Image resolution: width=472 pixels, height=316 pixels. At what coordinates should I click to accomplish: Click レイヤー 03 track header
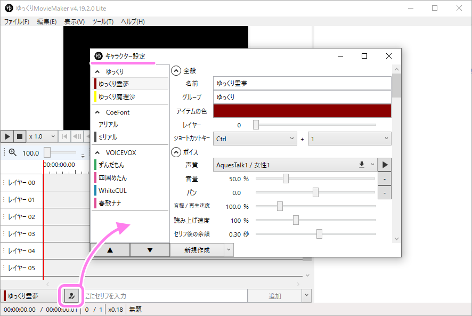22,234
